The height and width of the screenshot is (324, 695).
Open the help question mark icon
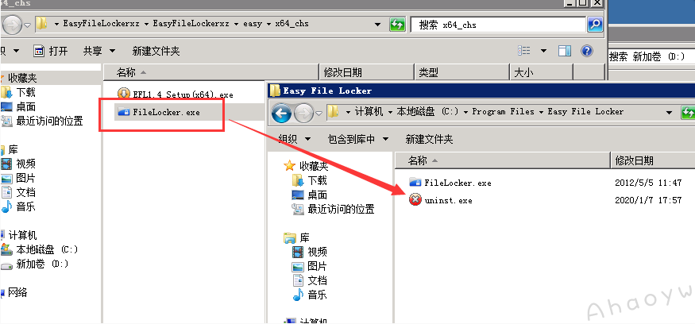[x=586, y=51]
